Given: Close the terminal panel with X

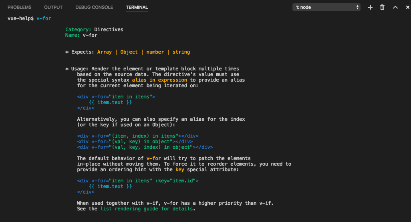Looking at the screenshot, I should pos(407,7).
